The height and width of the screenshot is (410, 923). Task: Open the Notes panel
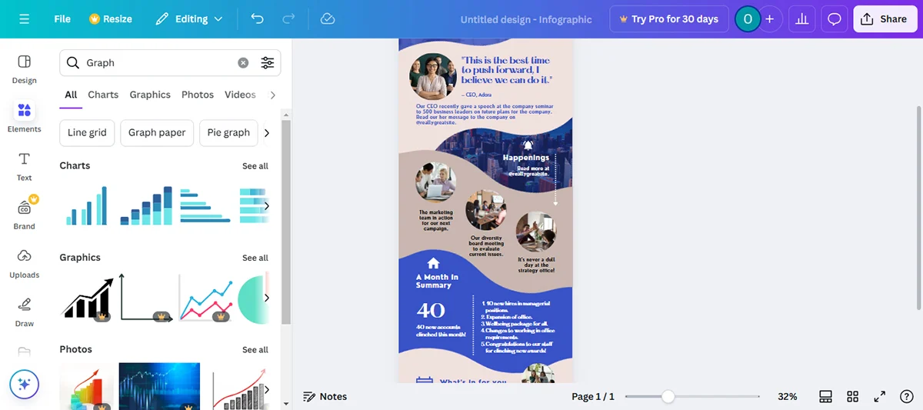325,397
